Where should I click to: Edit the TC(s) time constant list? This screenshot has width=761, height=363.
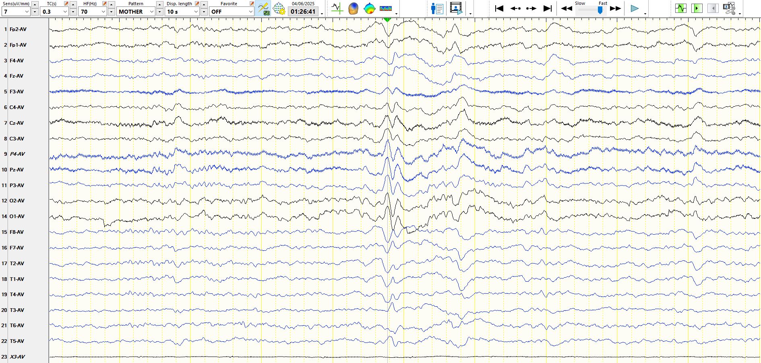(66, 4)
